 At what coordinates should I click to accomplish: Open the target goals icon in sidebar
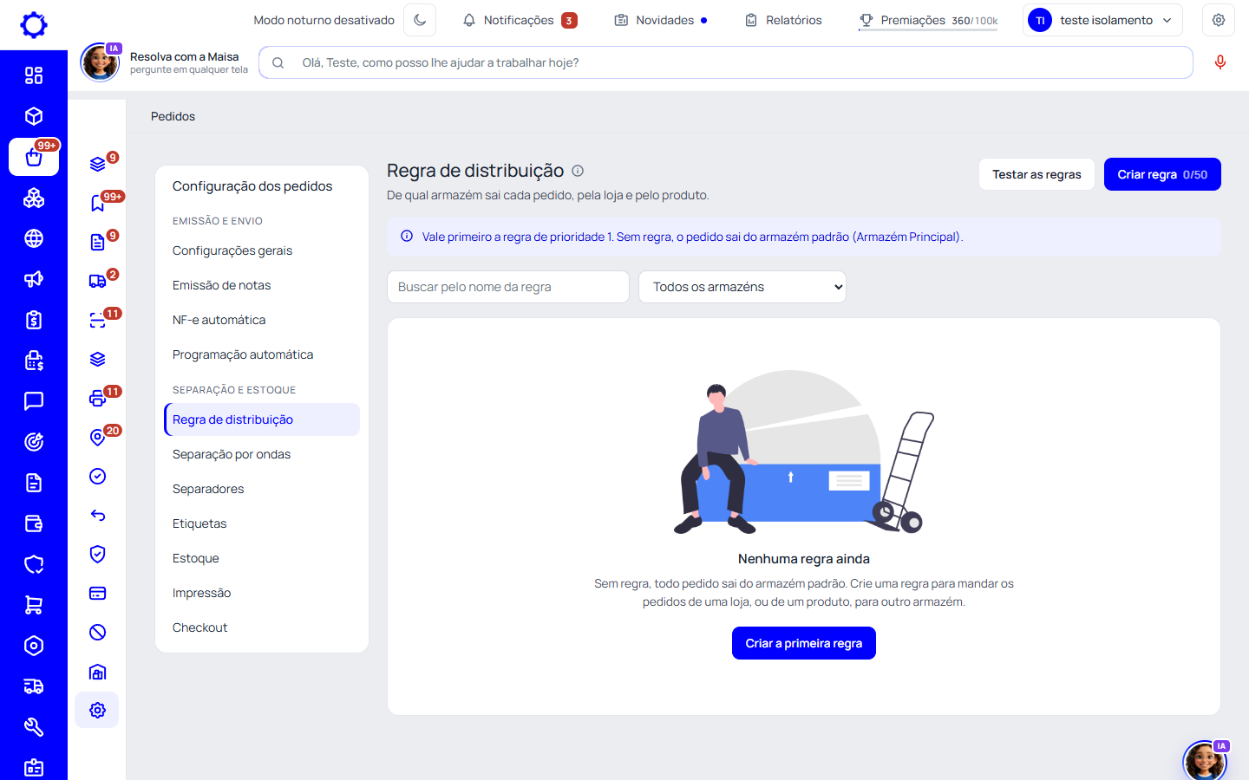[34, 442]
